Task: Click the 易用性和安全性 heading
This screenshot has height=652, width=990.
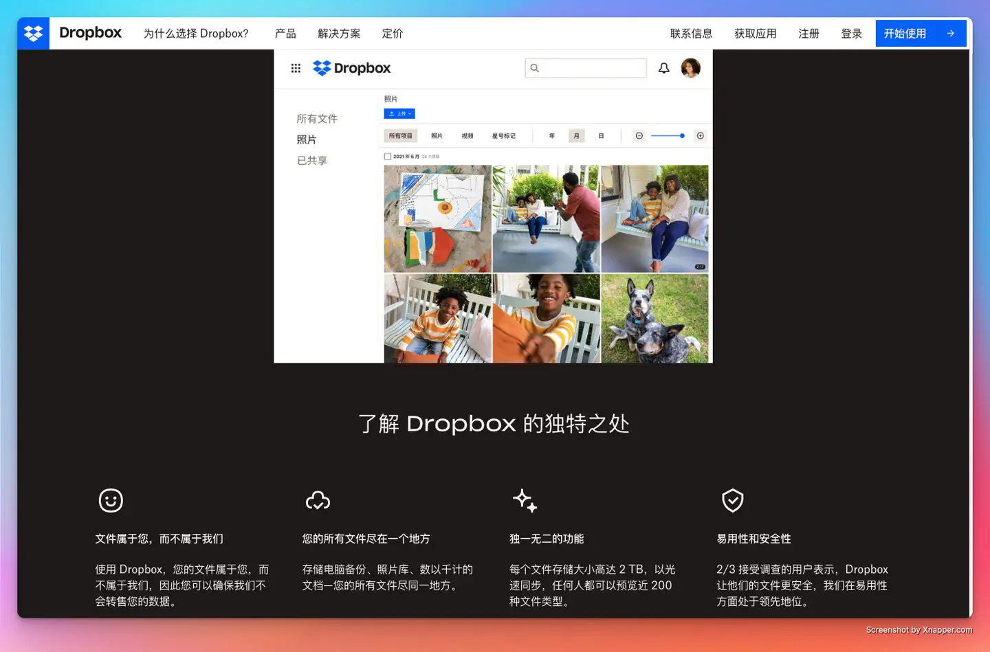Action: pyautogui.click(x=754, y=539)
